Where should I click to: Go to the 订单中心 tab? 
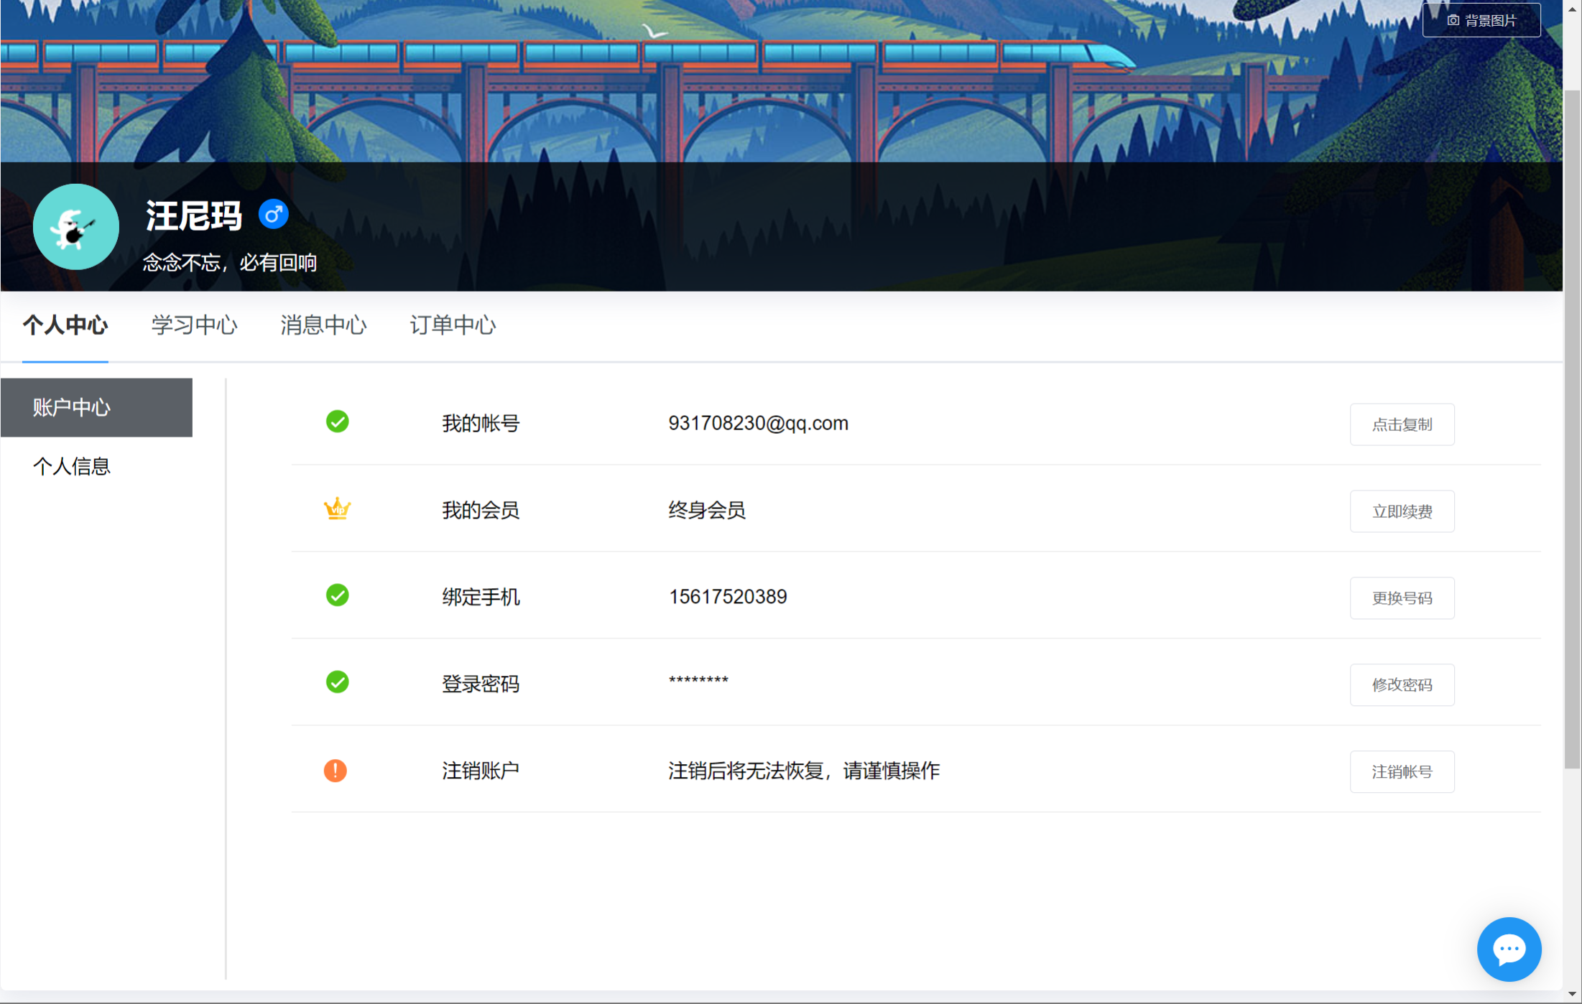pyautogui.click(x=453, y=325)
